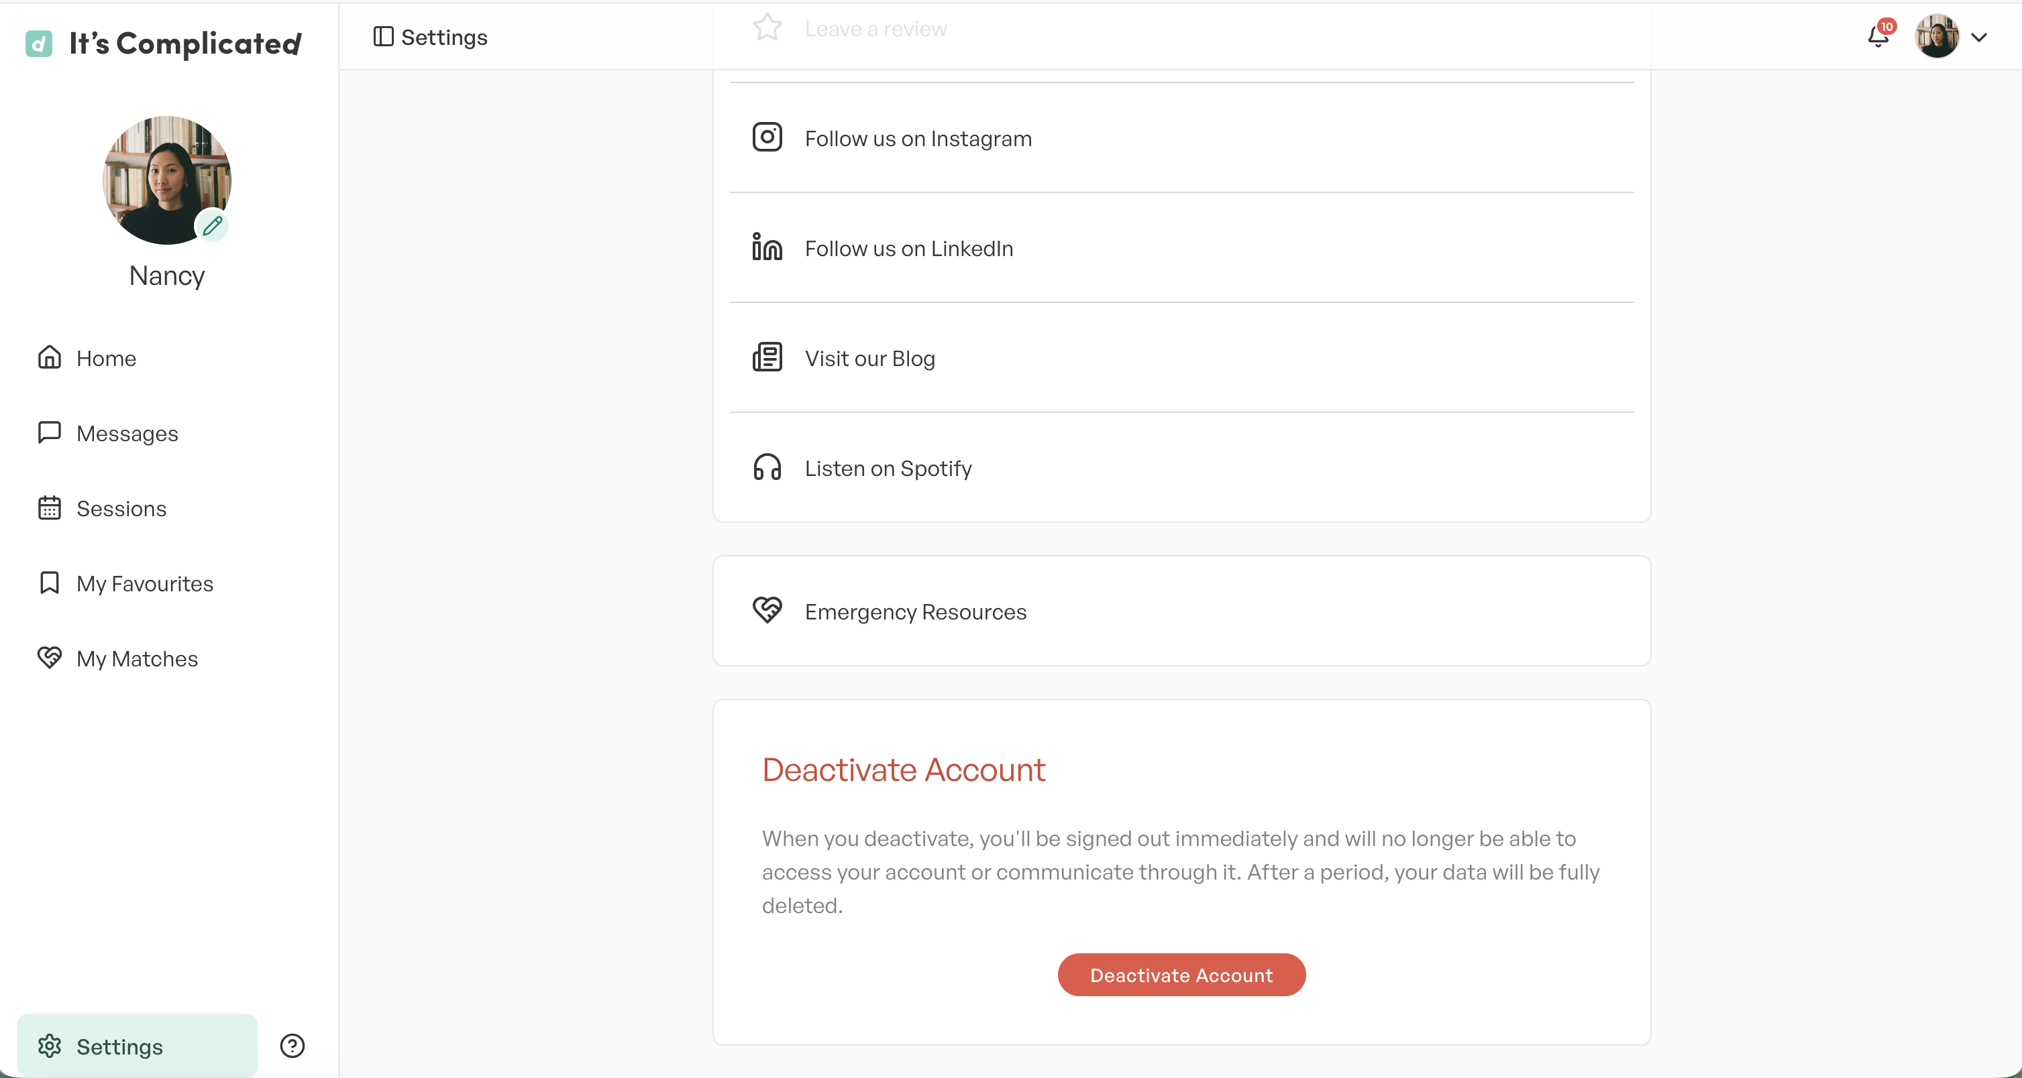Screen dimensions: 2022x1078
Task: Toggle the sidebar panel icon beside Settings
Action: [x=383, y=37]
